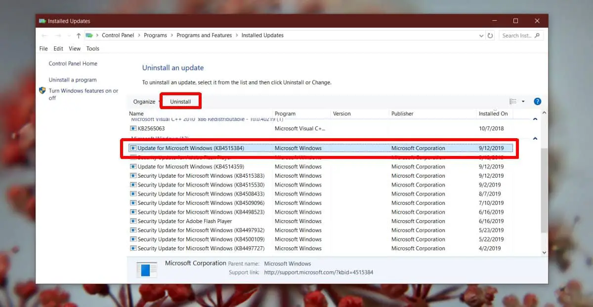Open the address bar history dropdown
Image resolution: width=593 pixels, height=307 pixels.
pyautogui.click(x=482, y=36)
